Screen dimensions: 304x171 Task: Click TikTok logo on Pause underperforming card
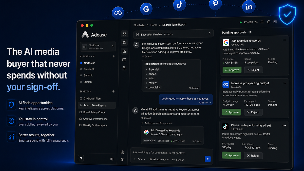225,127
